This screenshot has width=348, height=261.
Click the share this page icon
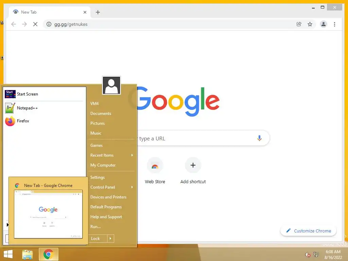click(x=299, y=24)
